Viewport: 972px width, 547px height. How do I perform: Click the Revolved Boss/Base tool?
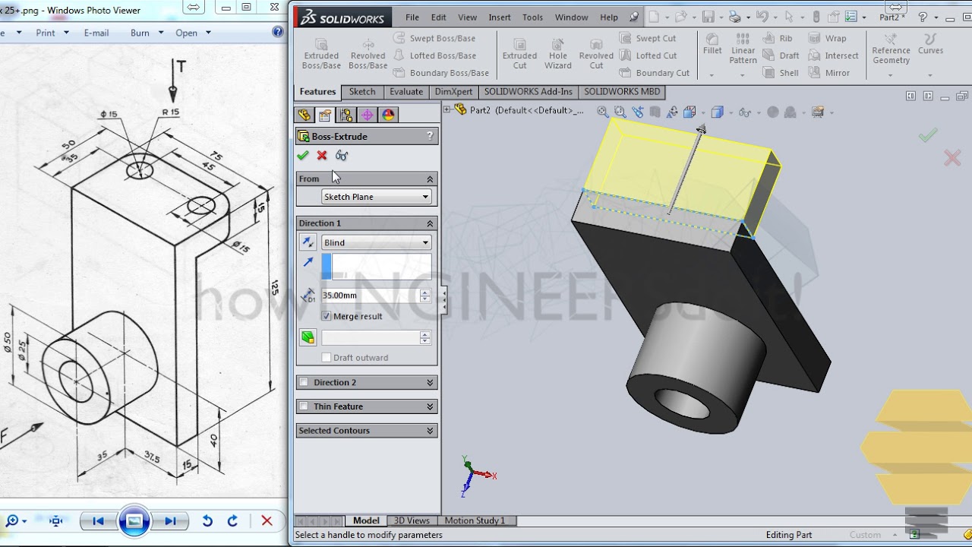point(368,53)
